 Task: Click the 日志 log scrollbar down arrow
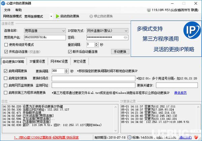115,131
